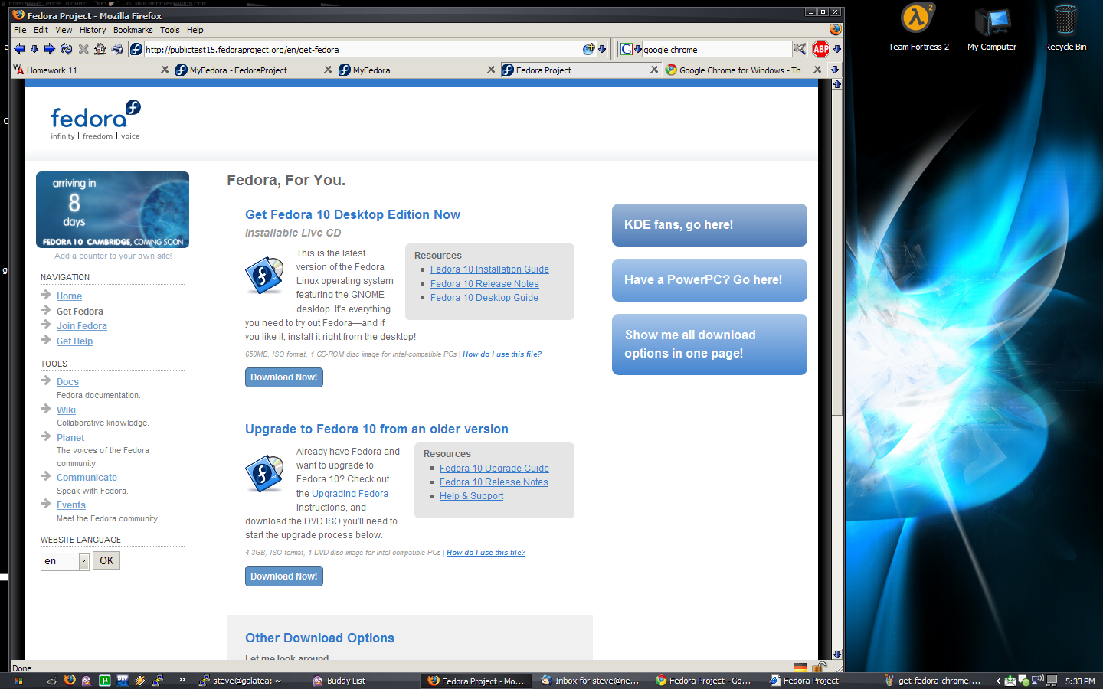This screenshot has width=1103, height=689.
Task: Go back with the Firefox Back arrow
Action: (19, 49)
